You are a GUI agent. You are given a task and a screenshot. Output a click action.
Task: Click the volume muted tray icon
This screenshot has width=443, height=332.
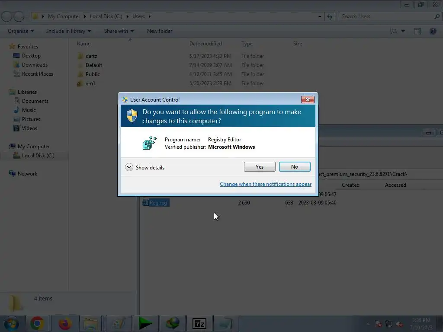click(399, 324)
